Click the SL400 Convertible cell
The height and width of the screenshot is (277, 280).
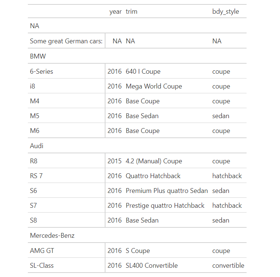tap(152, 266)
